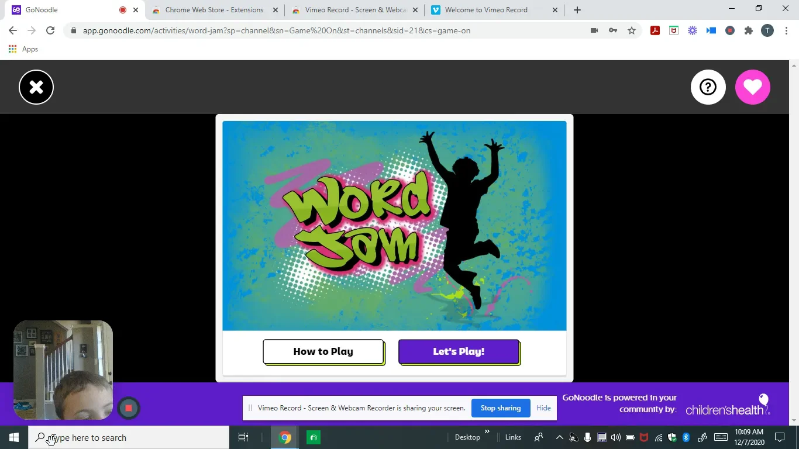The height and width of the screenshot is (449, 799).
Task: Stop the Vimeo recording with red square button
Action: tap(129, 408)
